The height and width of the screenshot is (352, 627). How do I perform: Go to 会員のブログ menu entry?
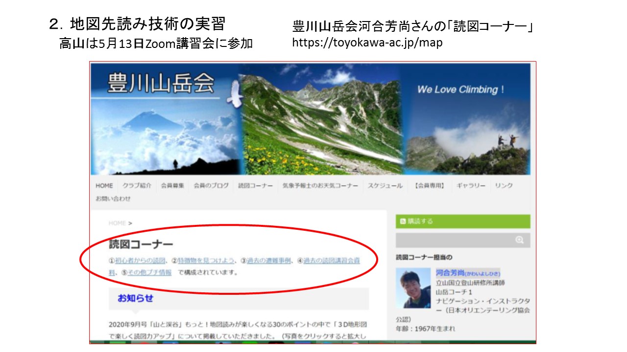[x=211, y=186]
